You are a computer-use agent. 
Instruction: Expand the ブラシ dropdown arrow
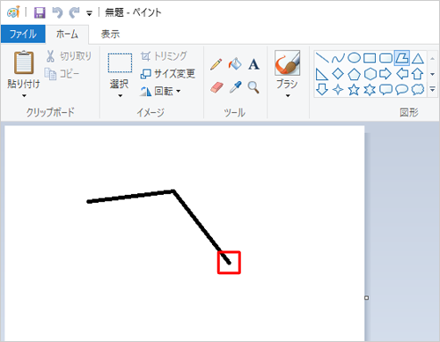(288, 96)
